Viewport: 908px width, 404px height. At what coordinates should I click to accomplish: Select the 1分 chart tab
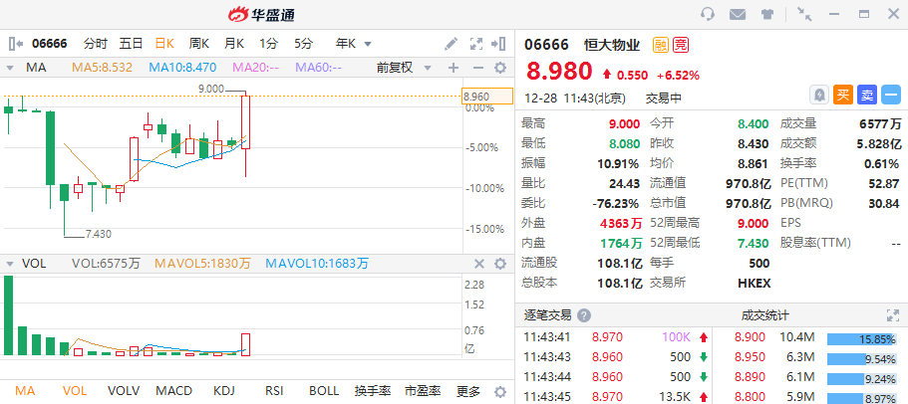tap(269, 44)
